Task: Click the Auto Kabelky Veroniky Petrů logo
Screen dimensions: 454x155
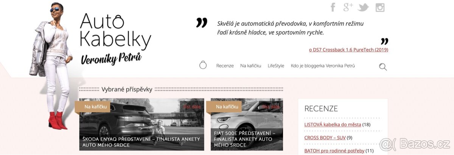Action: [x=115, y=38]
